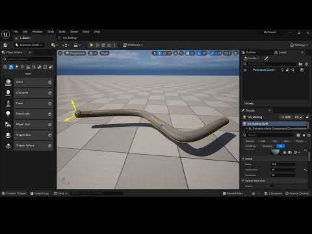The width and height of the screenshot is (312, 234).
Task: Maximize the viewport layout icon
Action: pyautogui.click(x=236, y=53)
